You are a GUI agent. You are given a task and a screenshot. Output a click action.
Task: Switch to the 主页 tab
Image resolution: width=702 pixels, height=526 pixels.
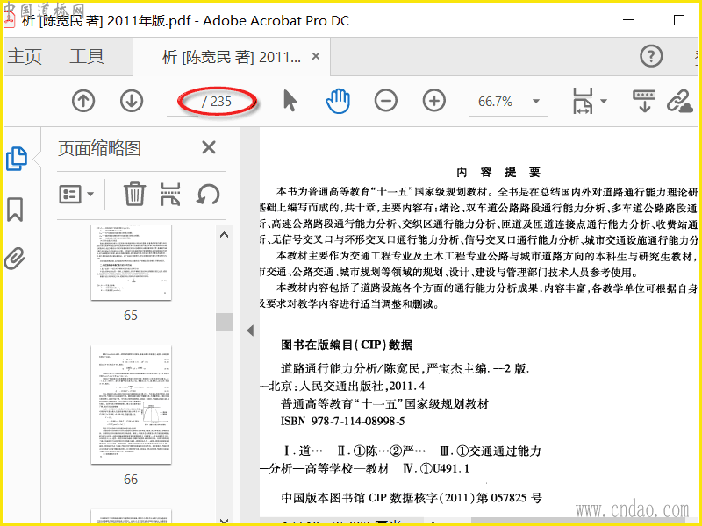point(25,56)
